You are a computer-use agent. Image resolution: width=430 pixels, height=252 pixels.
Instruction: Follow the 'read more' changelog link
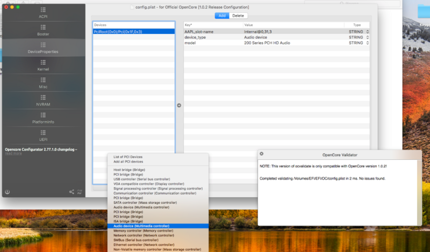pos(12,153)
